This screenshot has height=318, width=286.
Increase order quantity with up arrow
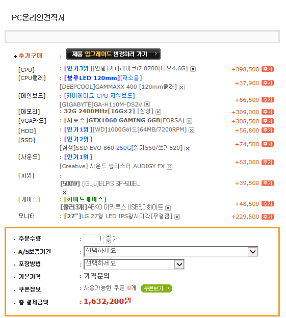108,236
